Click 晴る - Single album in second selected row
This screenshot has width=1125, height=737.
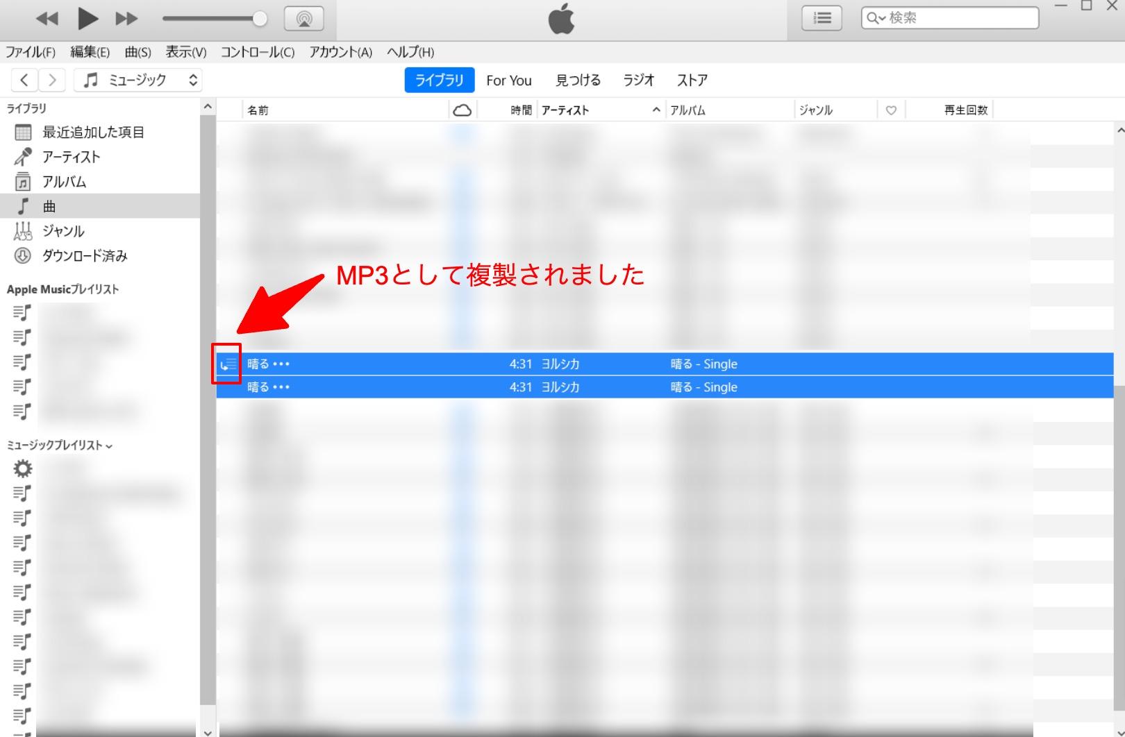[x=704, y=387]
